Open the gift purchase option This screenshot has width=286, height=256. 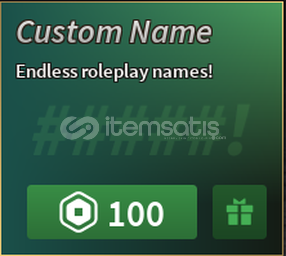(240, 212)
